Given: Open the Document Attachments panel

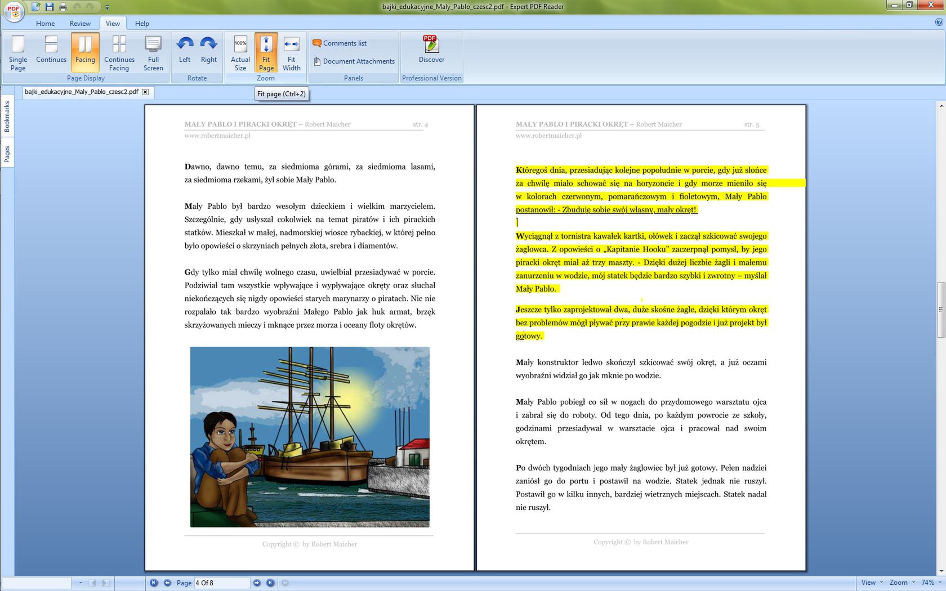Looking at the screenshot, I should [354, 61].
